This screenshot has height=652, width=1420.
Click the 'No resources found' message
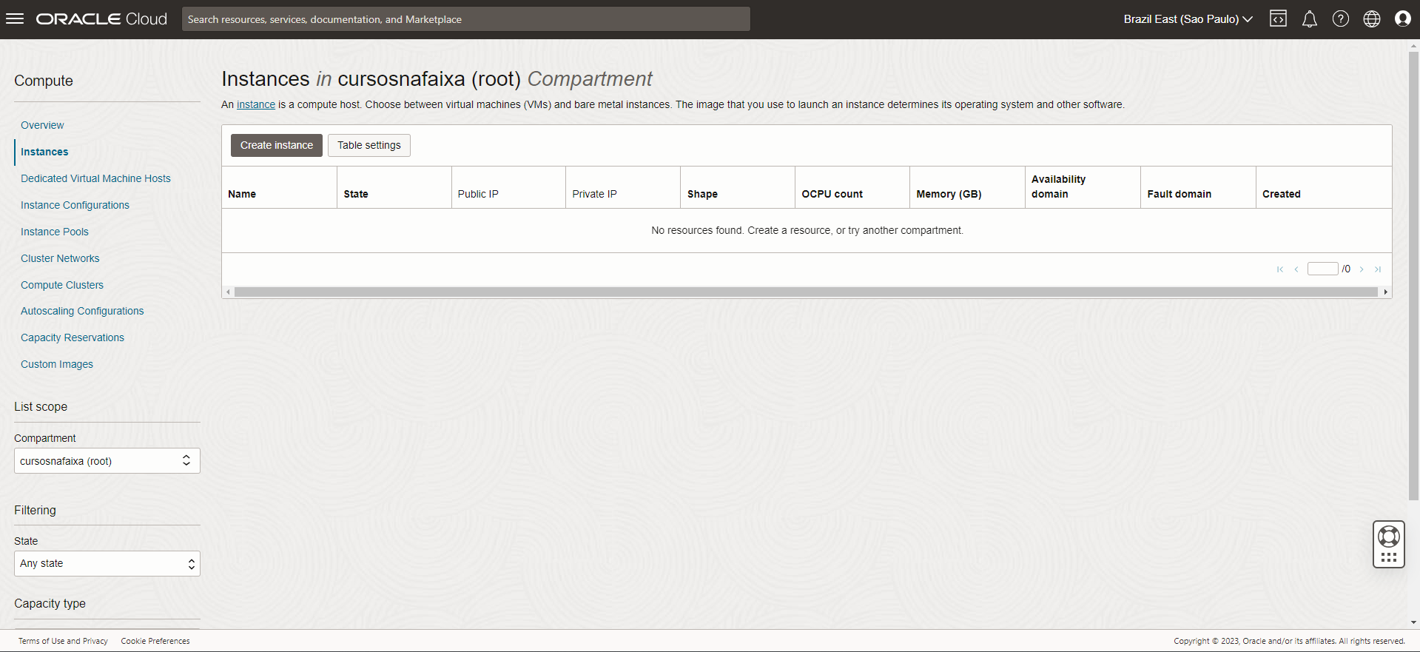click(807, 231)
